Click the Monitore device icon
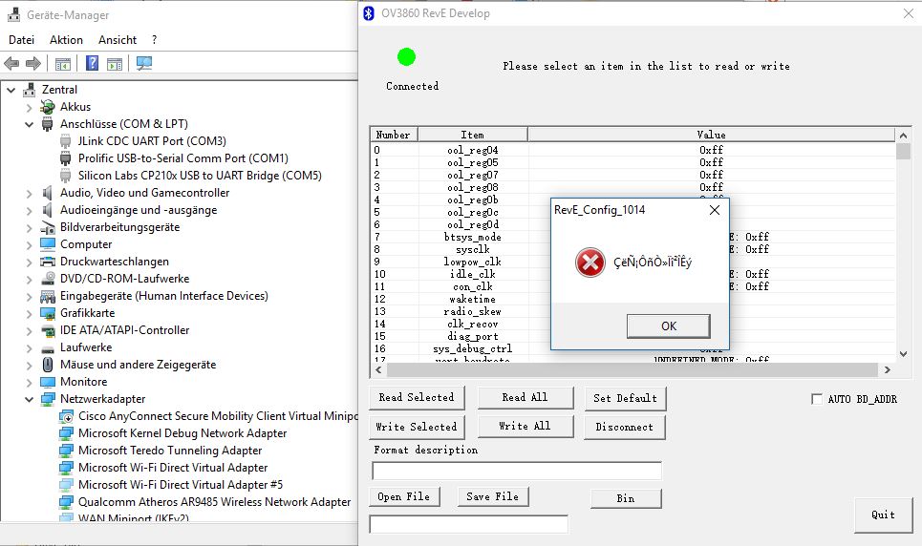 (48, 382)
